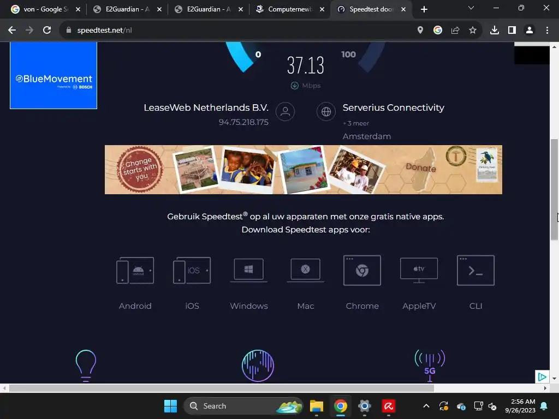The width and height of the screenshot is (559, 419).
Task: Click the address bar URL speedtest.net/nl
Action: 104,31
